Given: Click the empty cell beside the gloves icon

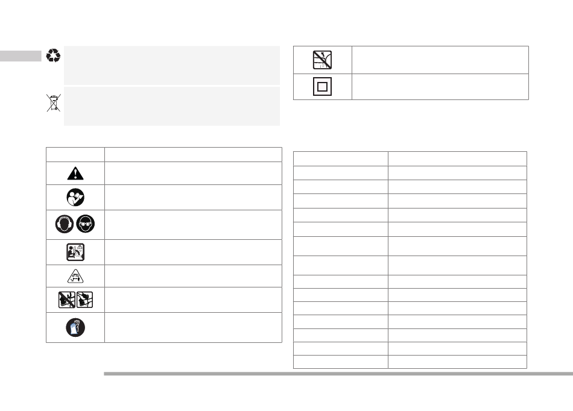Looking at the screenshot, I should click(x=194, y=327).
